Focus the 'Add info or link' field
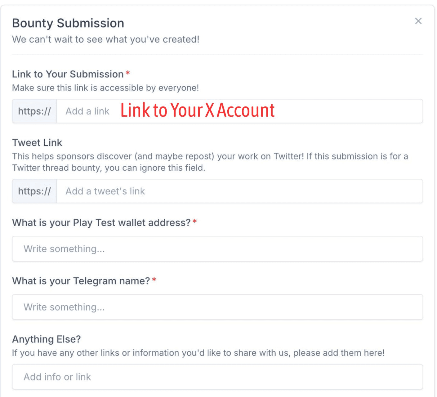 pyautogui.click(x=217, y=377)
